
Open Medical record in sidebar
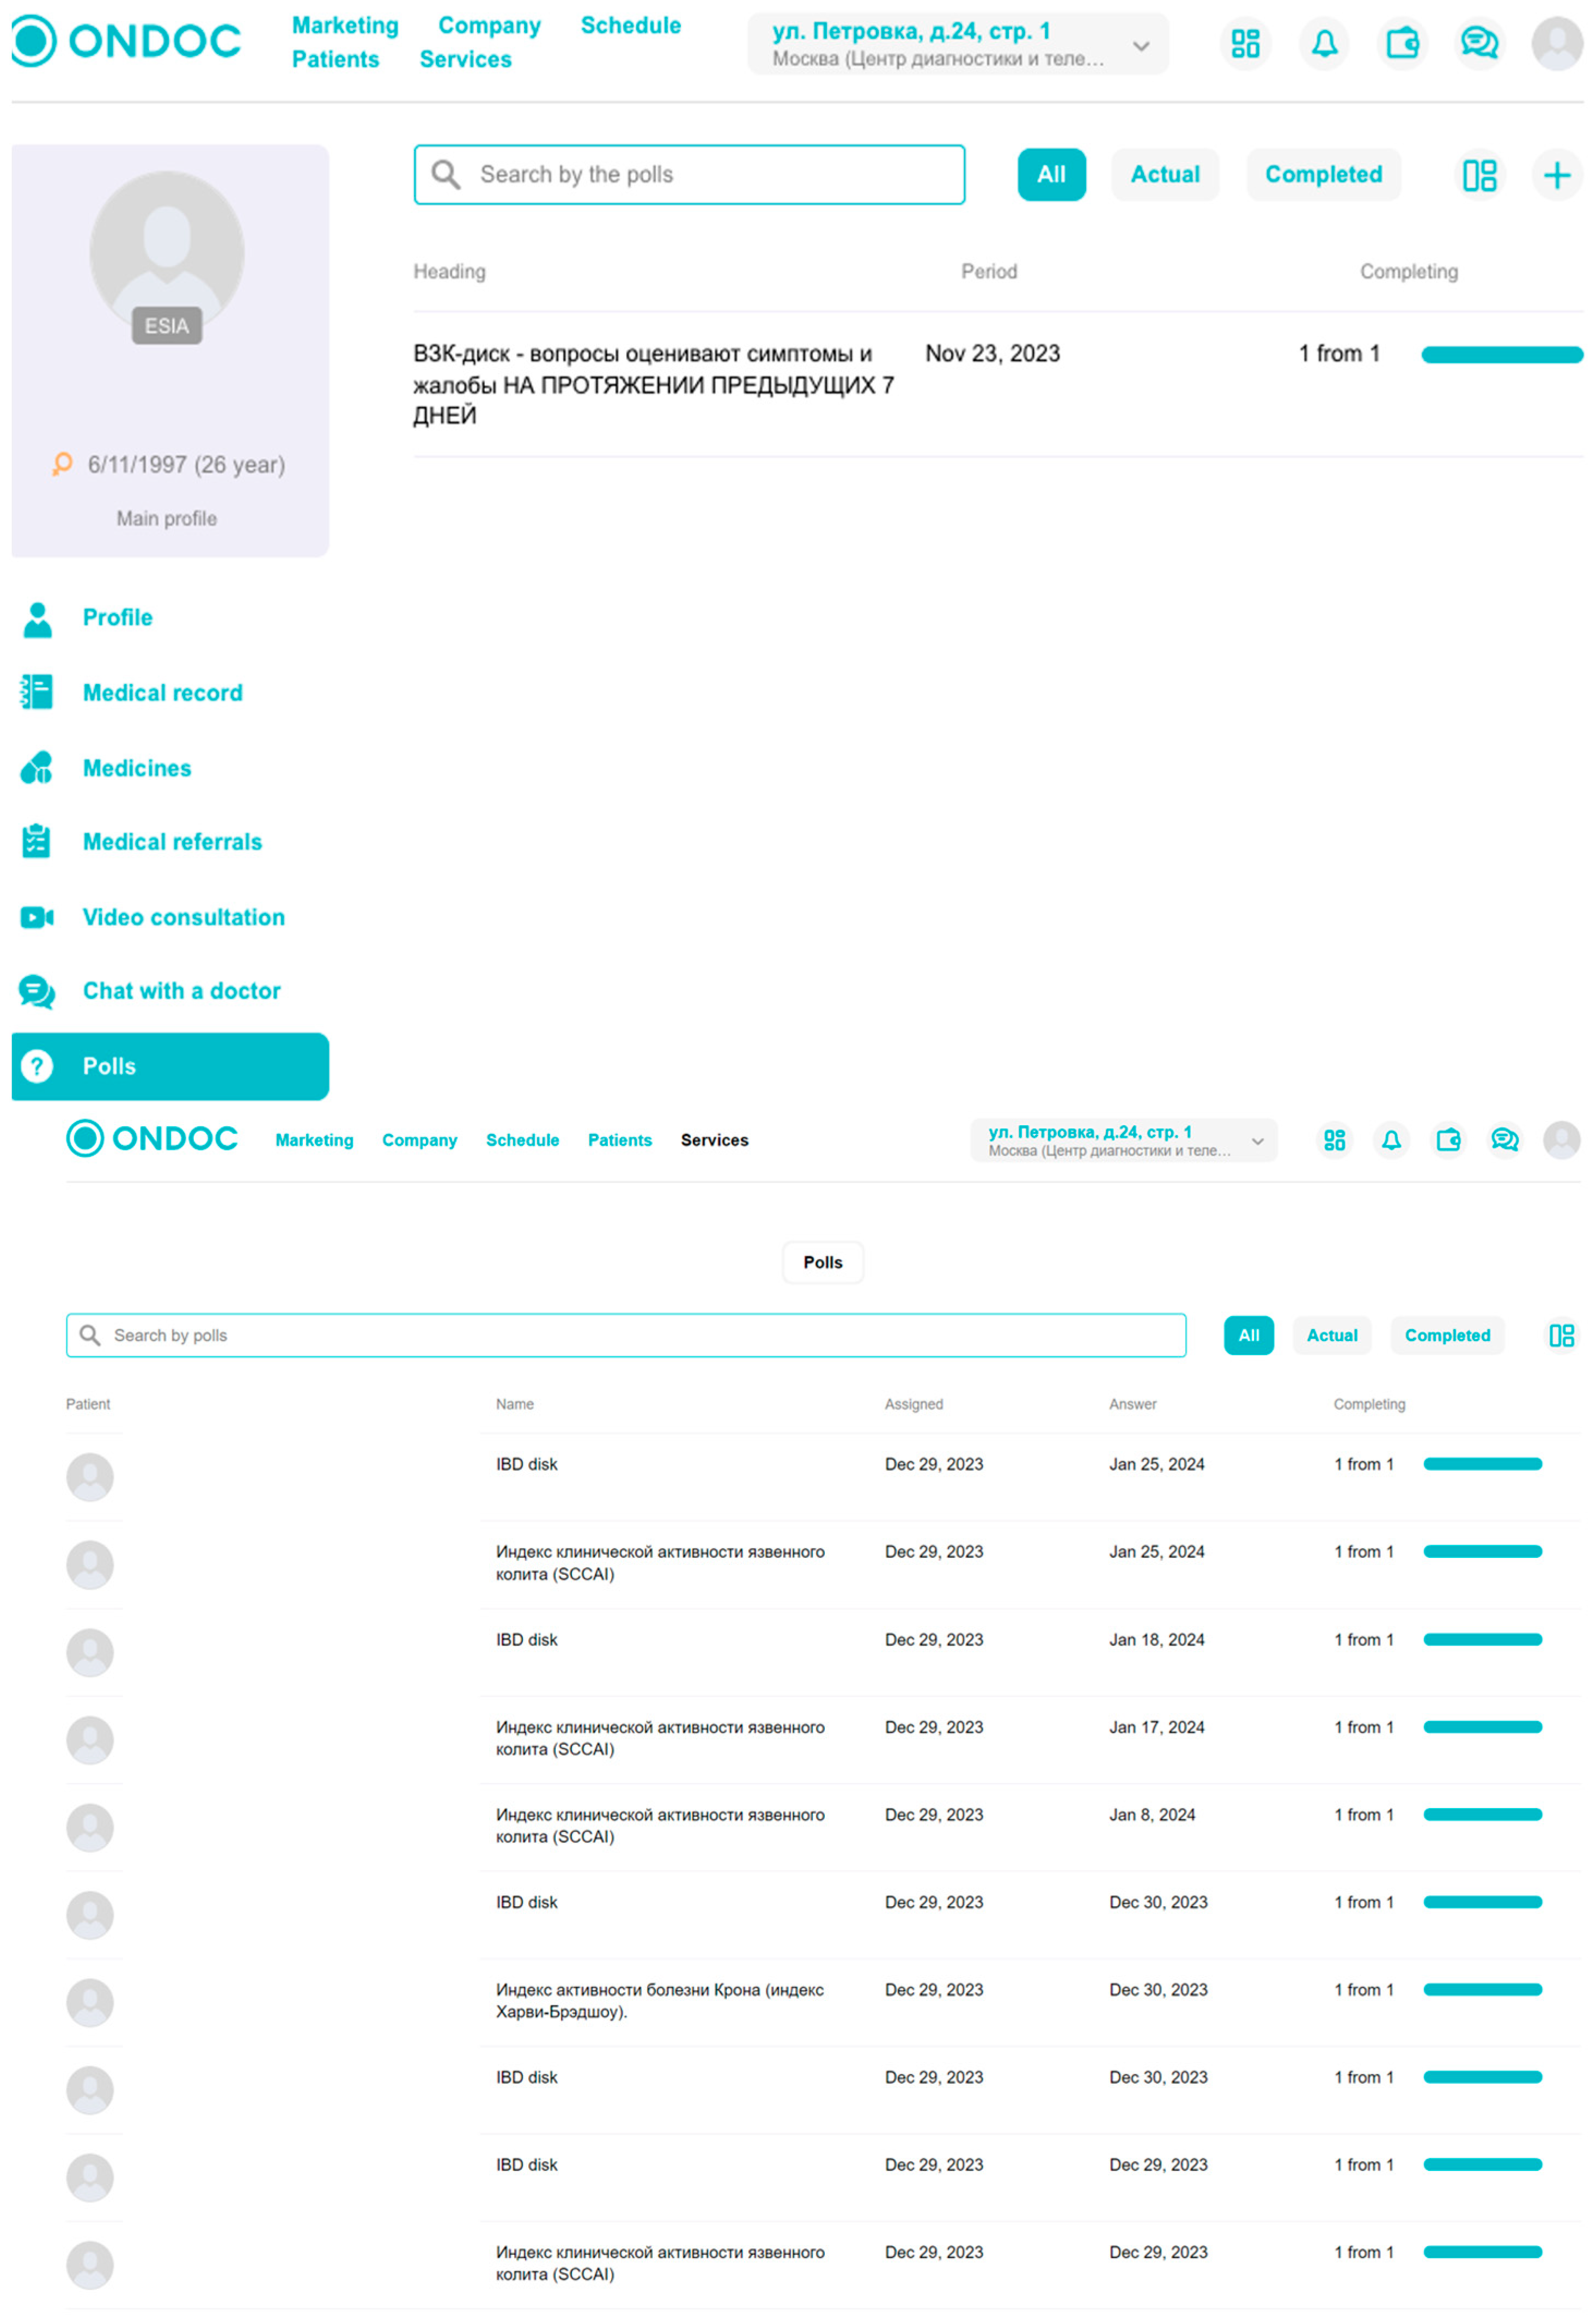pyautogui.click(x=162, y=692)
